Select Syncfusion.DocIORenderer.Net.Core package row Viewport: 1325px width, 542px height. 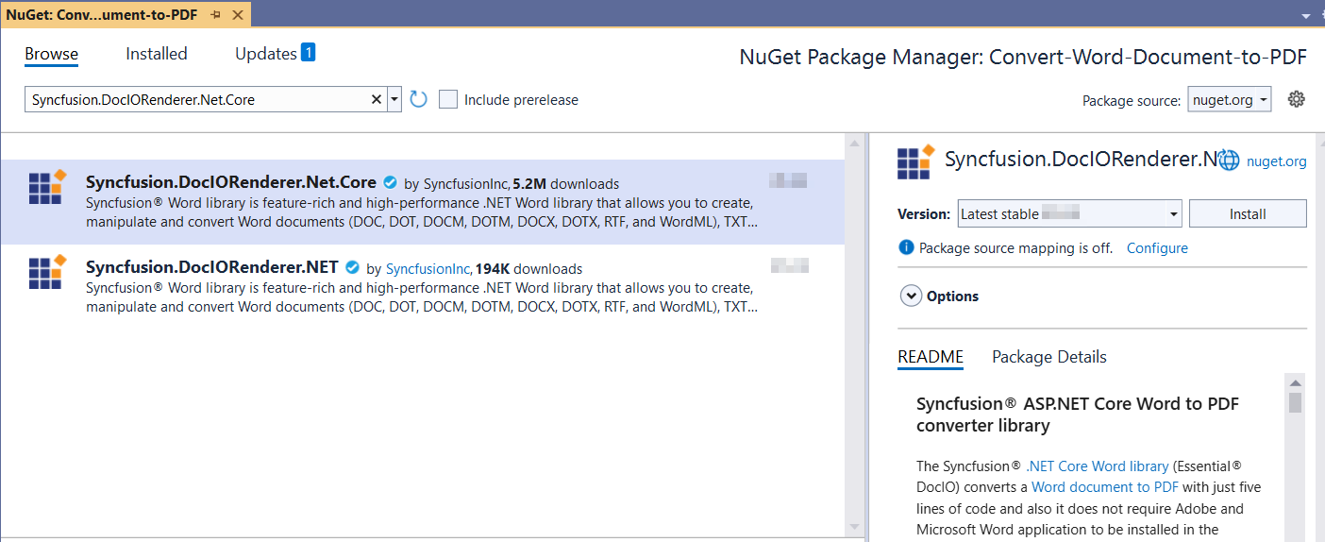click(x=423, y=202)
